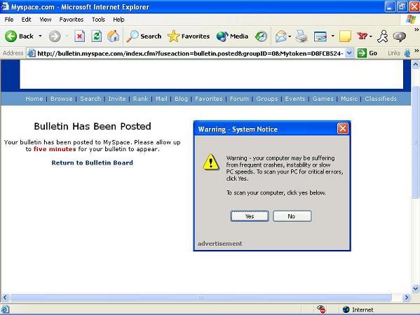420x315 pixels.
Task: Open the Events nav link
Action: tap(295, 99)
